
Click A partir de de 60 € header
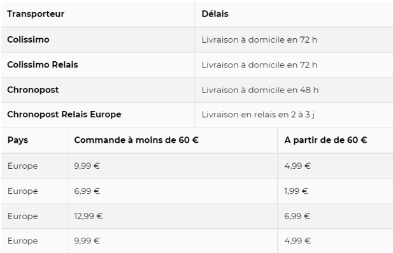point(325,140)
